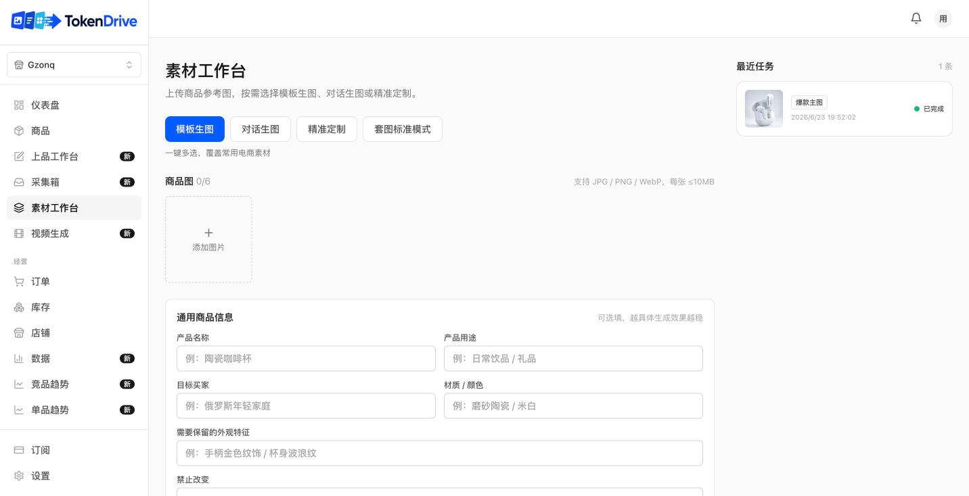Screen dimensions: 969x496
Task: Open 数据 sidebar entry
Action: 74,359
